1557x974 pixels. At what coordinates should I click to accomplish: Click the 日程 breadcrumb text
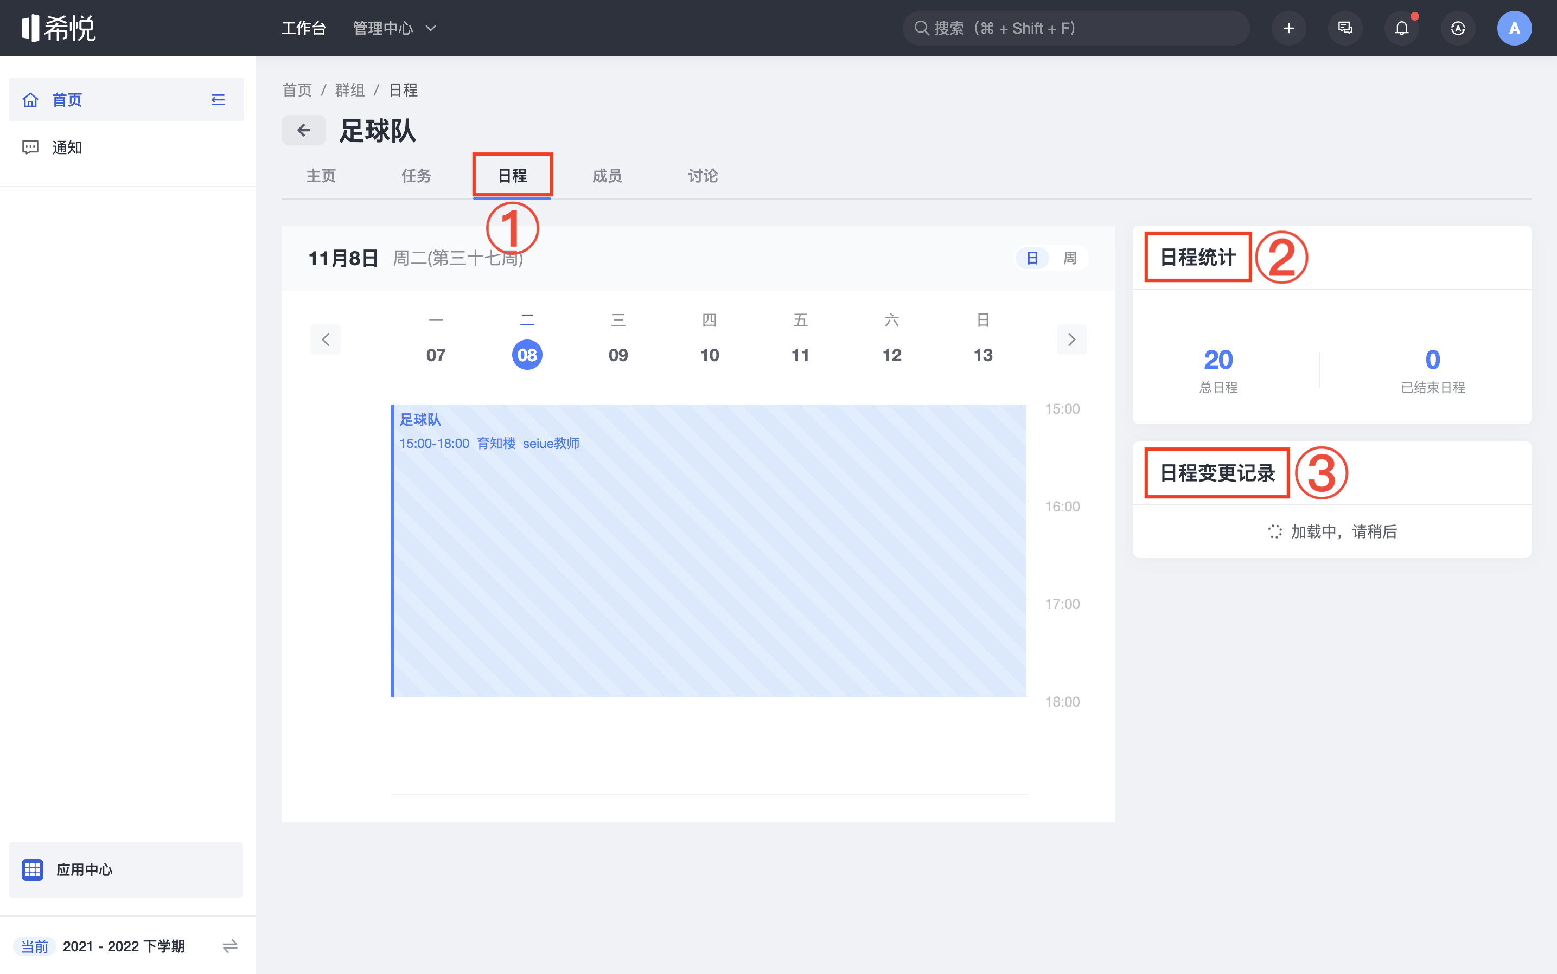click(x=404, y=90)
